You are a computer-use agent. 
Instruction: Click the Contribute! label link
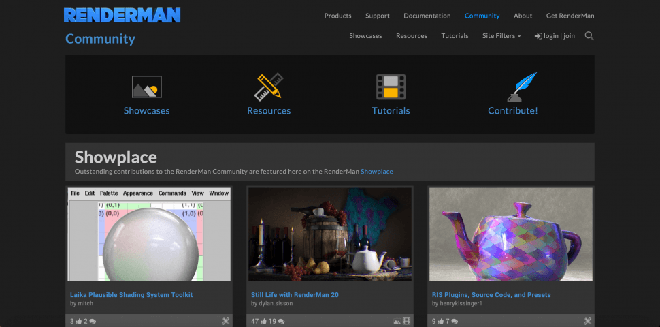pyautogui.click(x=512, y=111)
